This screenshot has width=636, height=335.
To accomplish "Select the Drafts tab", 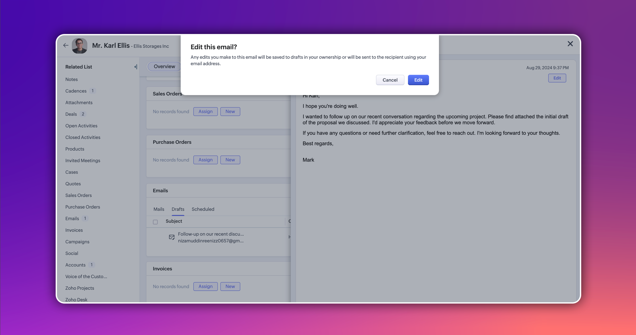I will pos(178,209).
